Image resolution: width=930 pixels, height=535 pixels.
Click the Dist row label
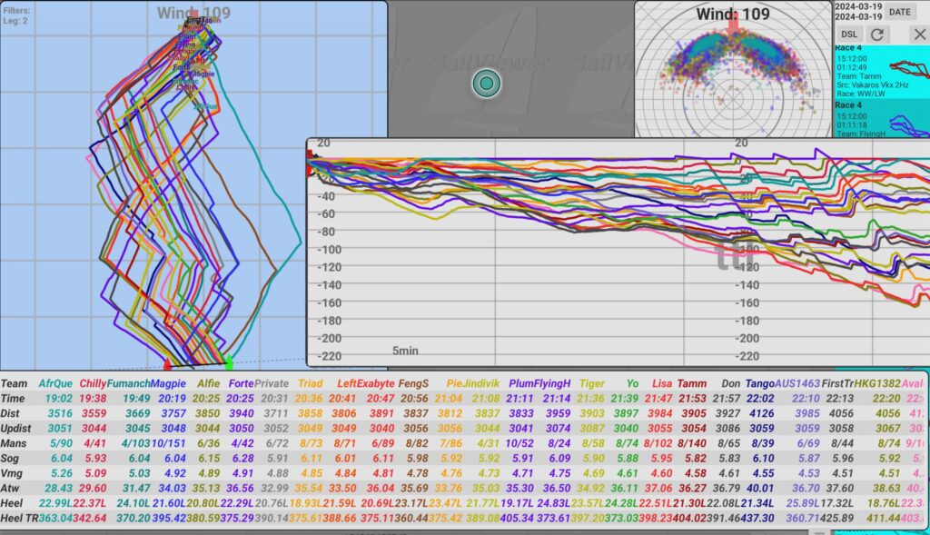[x=10, y=413]
